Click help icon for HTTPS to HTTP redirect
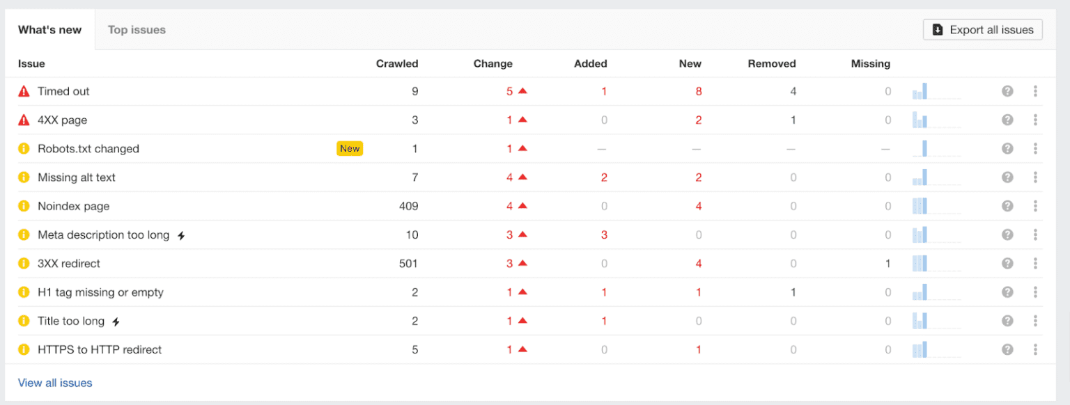This screenshot has width=1070, height=405. [1007, 349]
